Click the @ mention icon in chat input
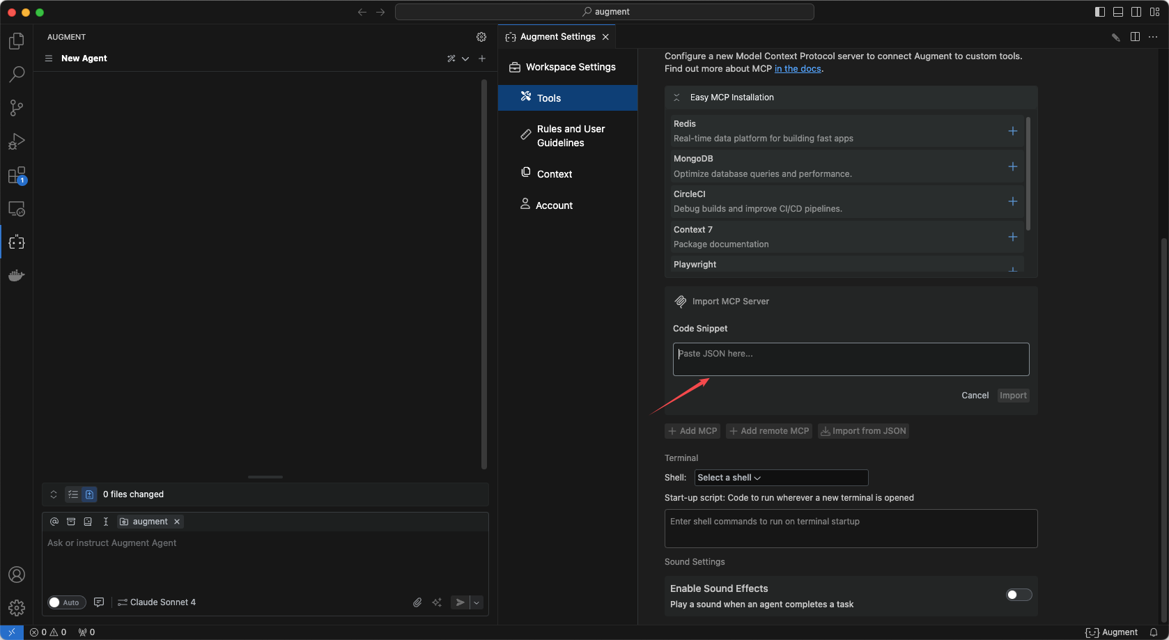The width and height of the screenshot is (1169, 640). [x=54, y=522]
